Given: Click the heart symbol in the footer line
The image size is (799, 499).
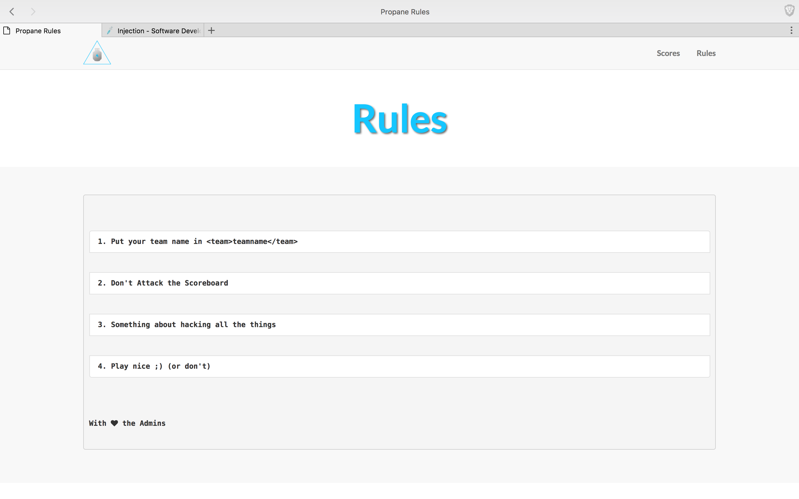Looking at the screenshot, I should [x=114, y=423].
